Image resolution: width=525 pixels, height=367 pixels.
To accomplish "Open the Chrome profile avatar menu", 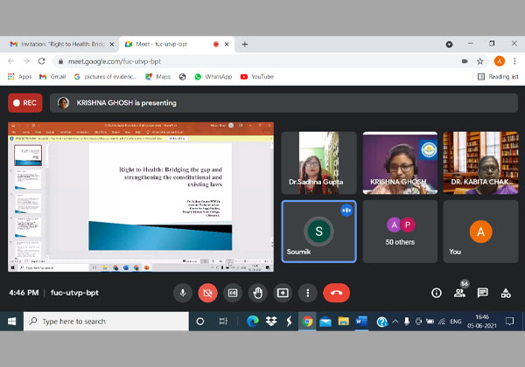I will pyautogui.click(x=499, y=61).
